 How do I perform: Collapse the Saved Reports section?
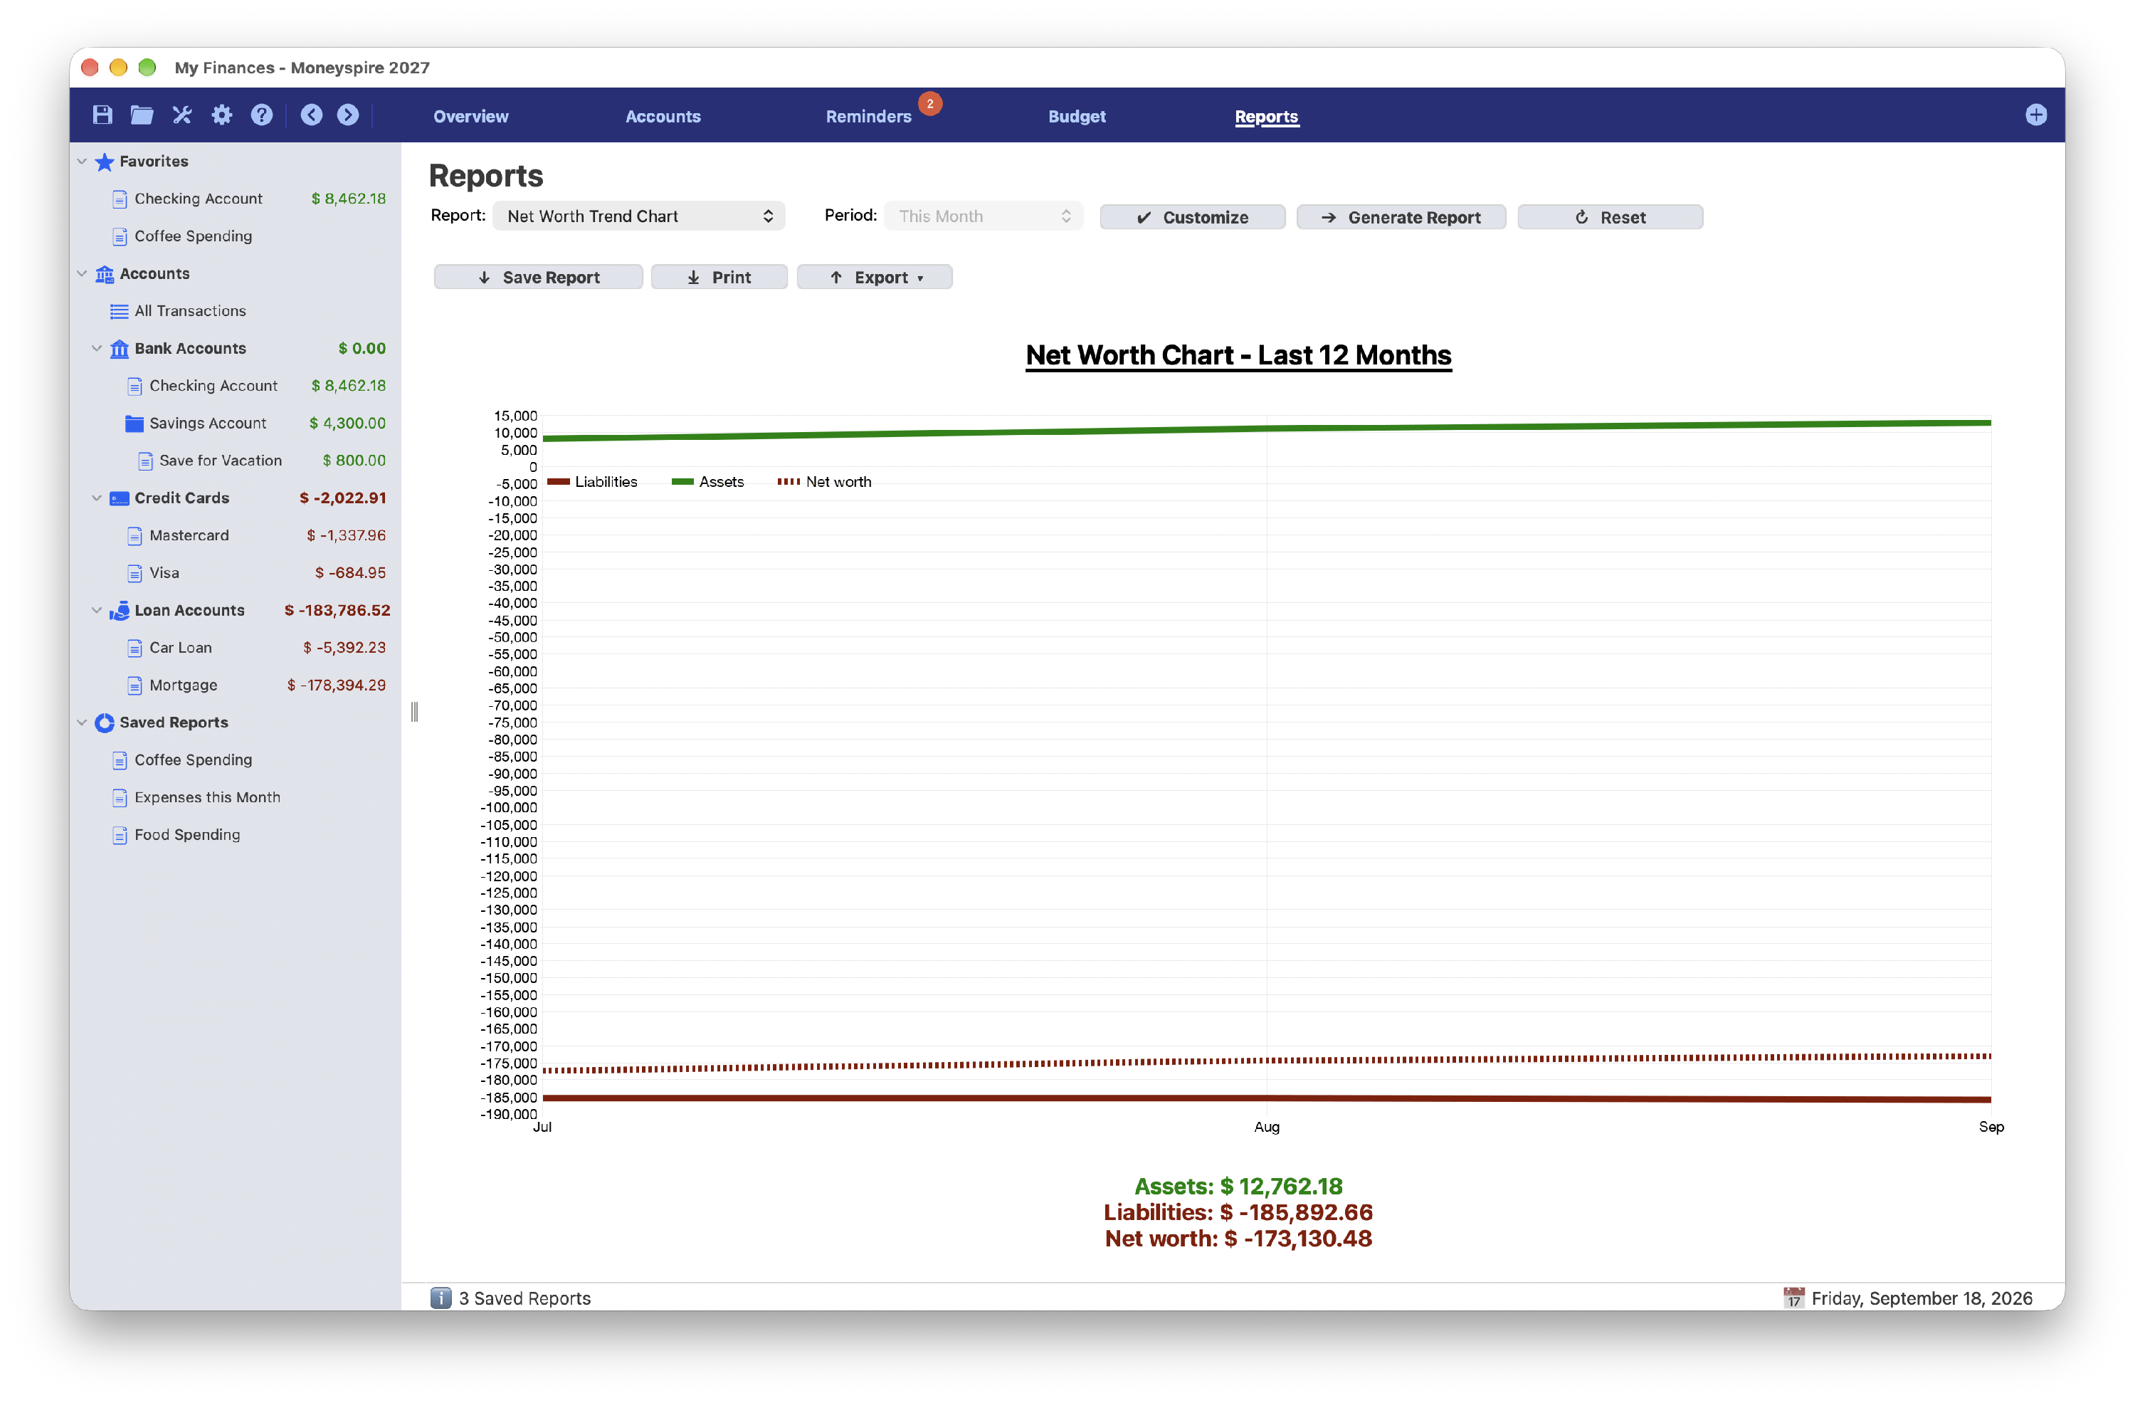tap(82, 723)
